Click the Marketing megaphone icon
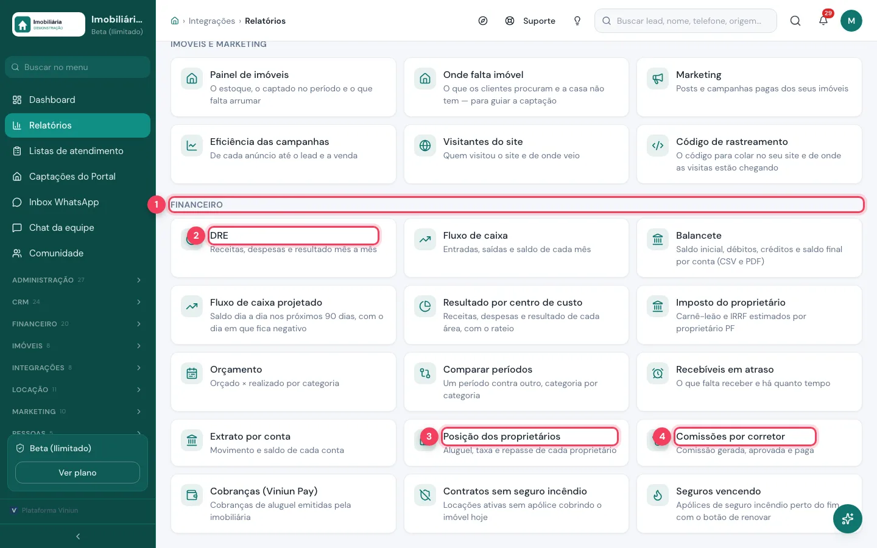Viewport: 877px width, 548px height. coord(658,79)
